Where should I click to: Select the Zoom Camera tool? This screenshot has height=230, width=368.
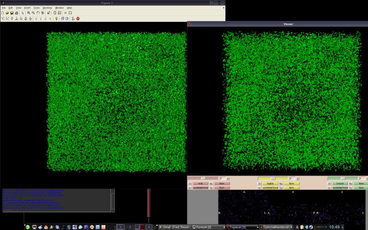pos(26,18)
